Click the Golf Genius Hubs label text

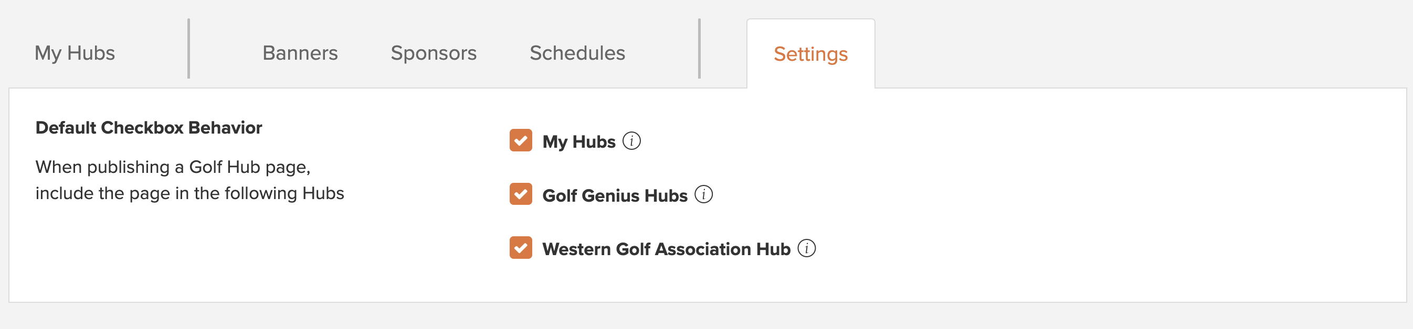point(615,195)
